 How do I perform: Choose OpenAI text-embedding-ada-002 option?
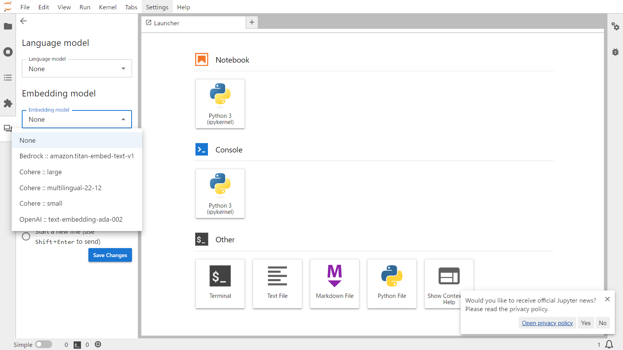[x=71, y=219]
